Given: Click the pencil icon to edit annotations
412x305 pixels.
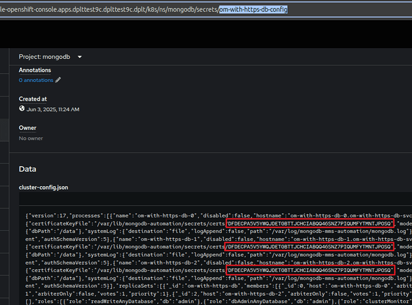Looking at the screenshot, I should (x=59, y=80).
